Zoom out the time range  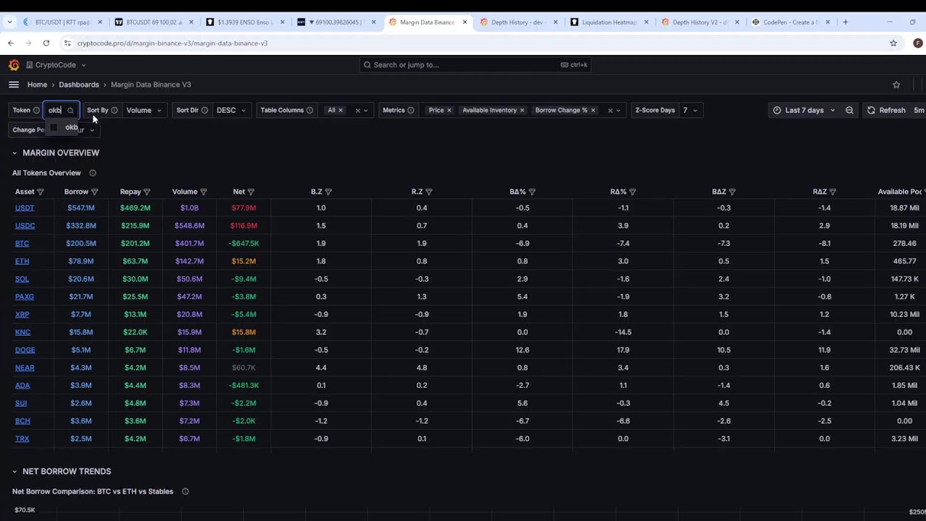pos(849,111)
